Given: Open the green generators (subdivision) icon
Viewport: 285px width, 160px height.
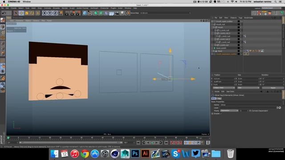Looking at the screenshot, I should (x=95, y=13).
